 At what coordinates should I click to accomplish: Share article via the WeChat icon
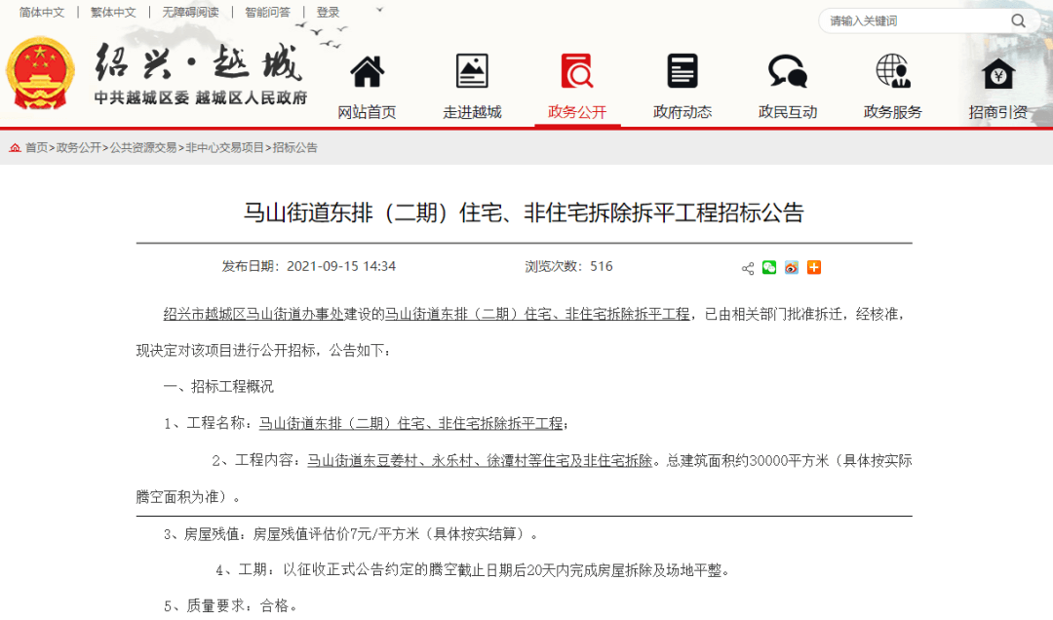coord(769,267)
